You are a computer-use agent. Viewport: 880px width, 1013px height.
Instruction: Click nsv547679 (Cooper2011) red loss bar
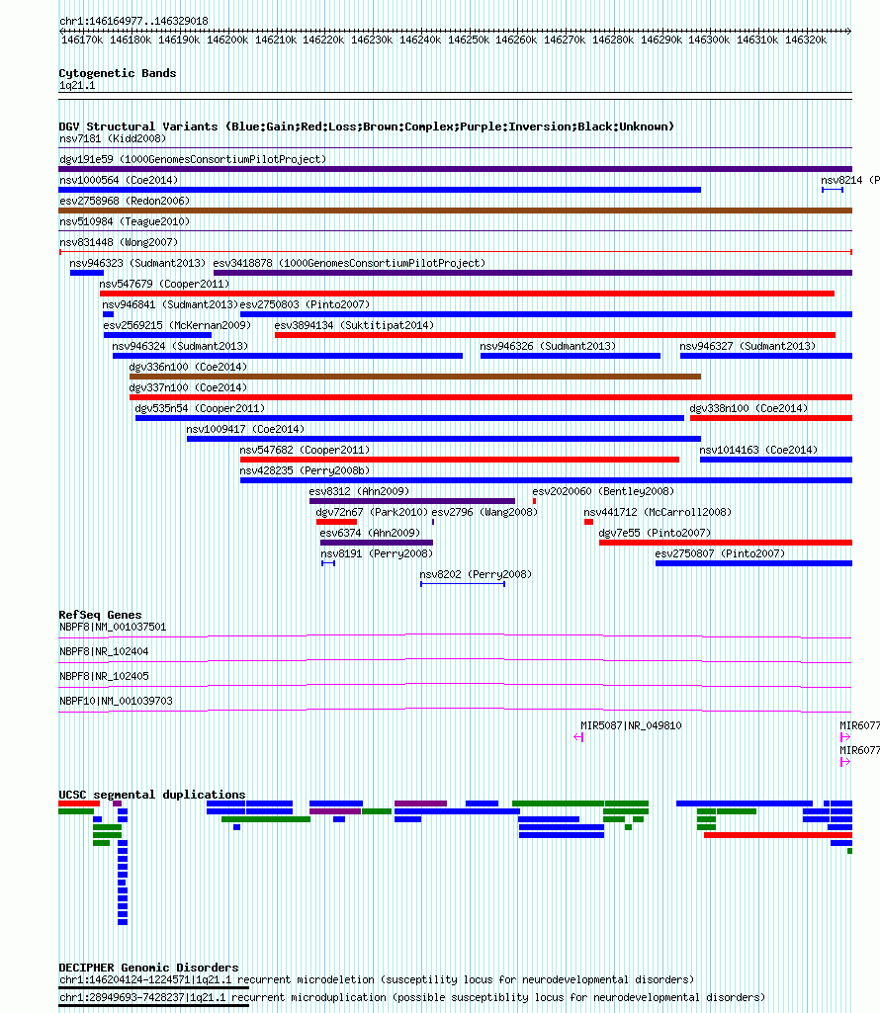[467, 294]
